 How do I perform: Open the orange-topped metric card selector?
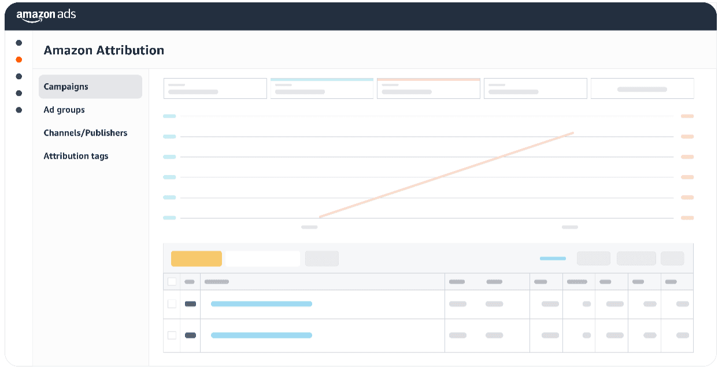click(x=428, y=88)
